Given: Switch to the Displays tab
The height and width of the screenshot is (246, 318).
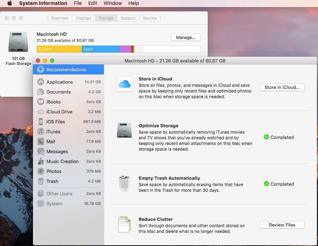Looking at the screenshot, I should click(83, 18).
